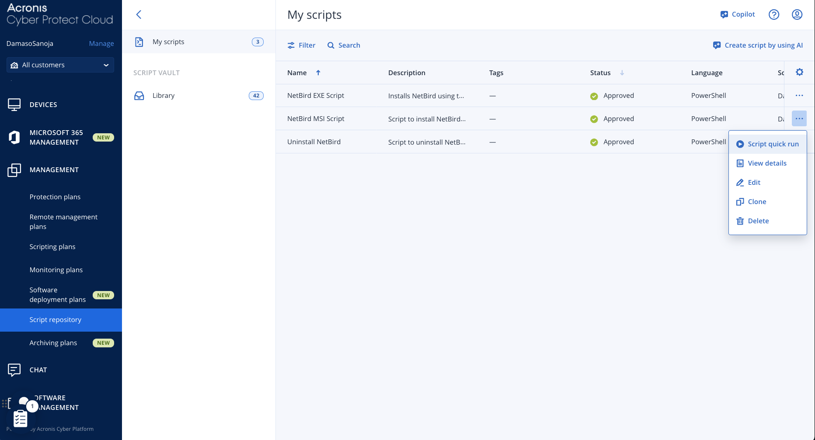Image resolution: width=815 pixels, height=440 pixels.
Task: Select Clone from the context menu
Action: [x=757, y=202]
